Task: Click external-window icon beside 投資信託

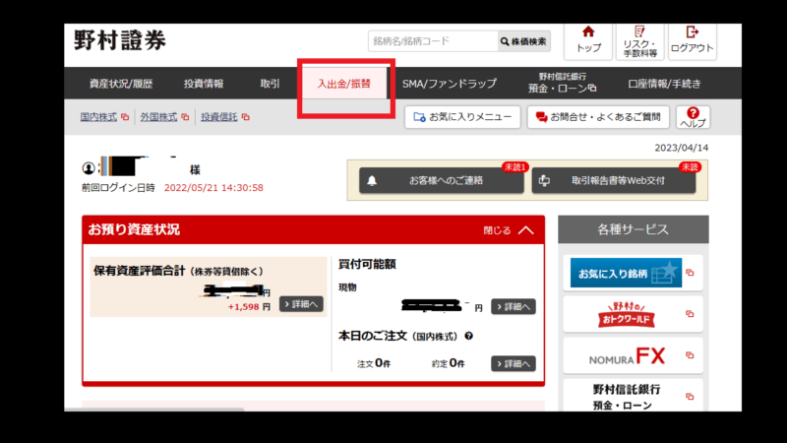Action: point(245,117)
